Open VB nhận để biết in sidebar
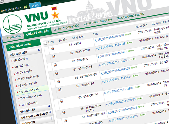This screenshot has width=169, height=124. [27, 84]
